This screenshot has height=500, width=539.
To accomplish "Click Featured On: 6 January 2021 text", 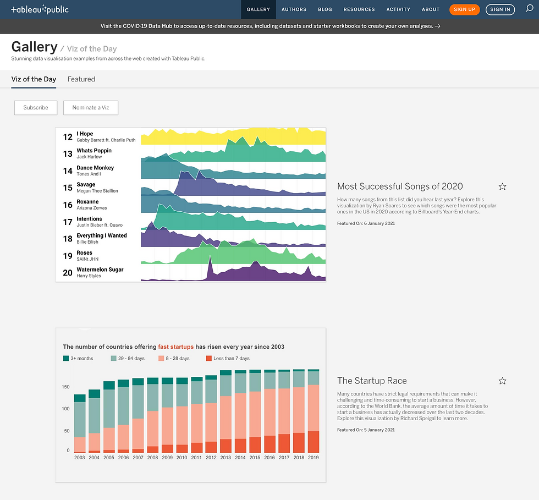I will (366, 223).
